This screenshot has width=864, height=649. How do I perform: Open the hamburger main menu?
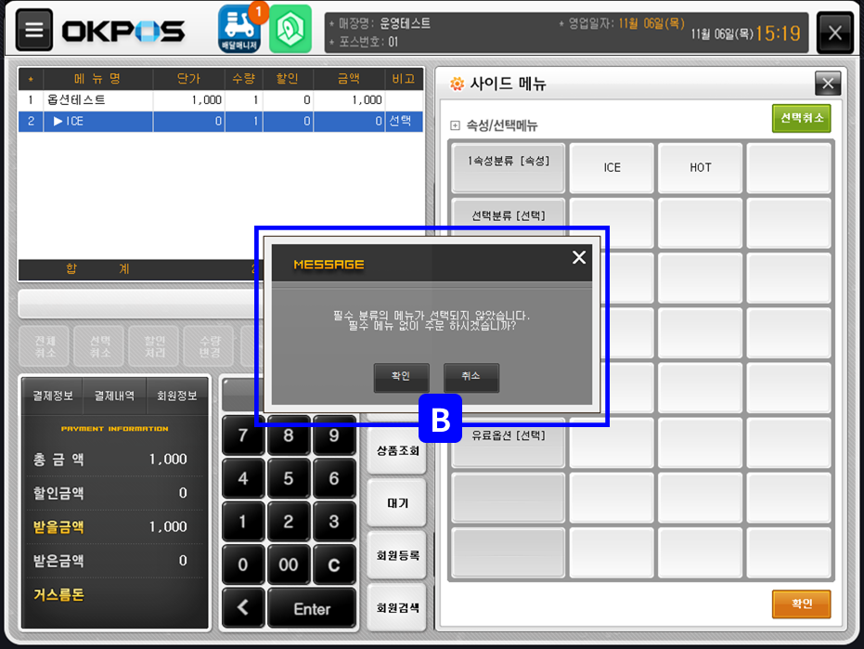tap(34, 32)
